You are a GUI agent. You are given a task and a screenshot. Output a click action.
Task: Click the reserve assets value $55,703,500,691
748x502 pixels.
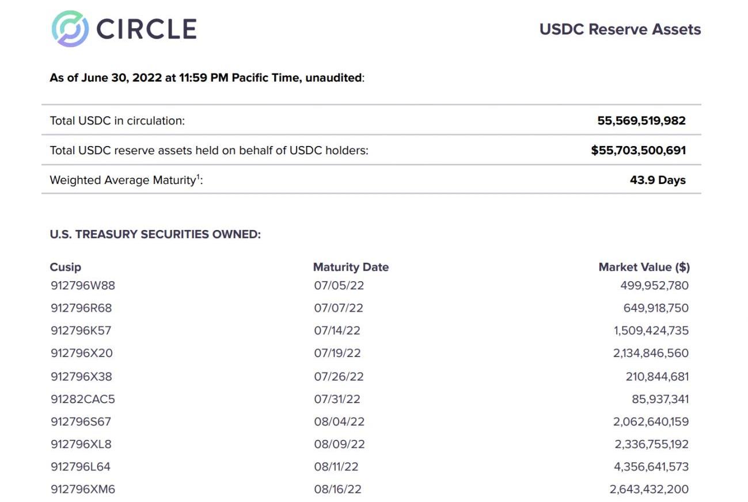(638, 151)
